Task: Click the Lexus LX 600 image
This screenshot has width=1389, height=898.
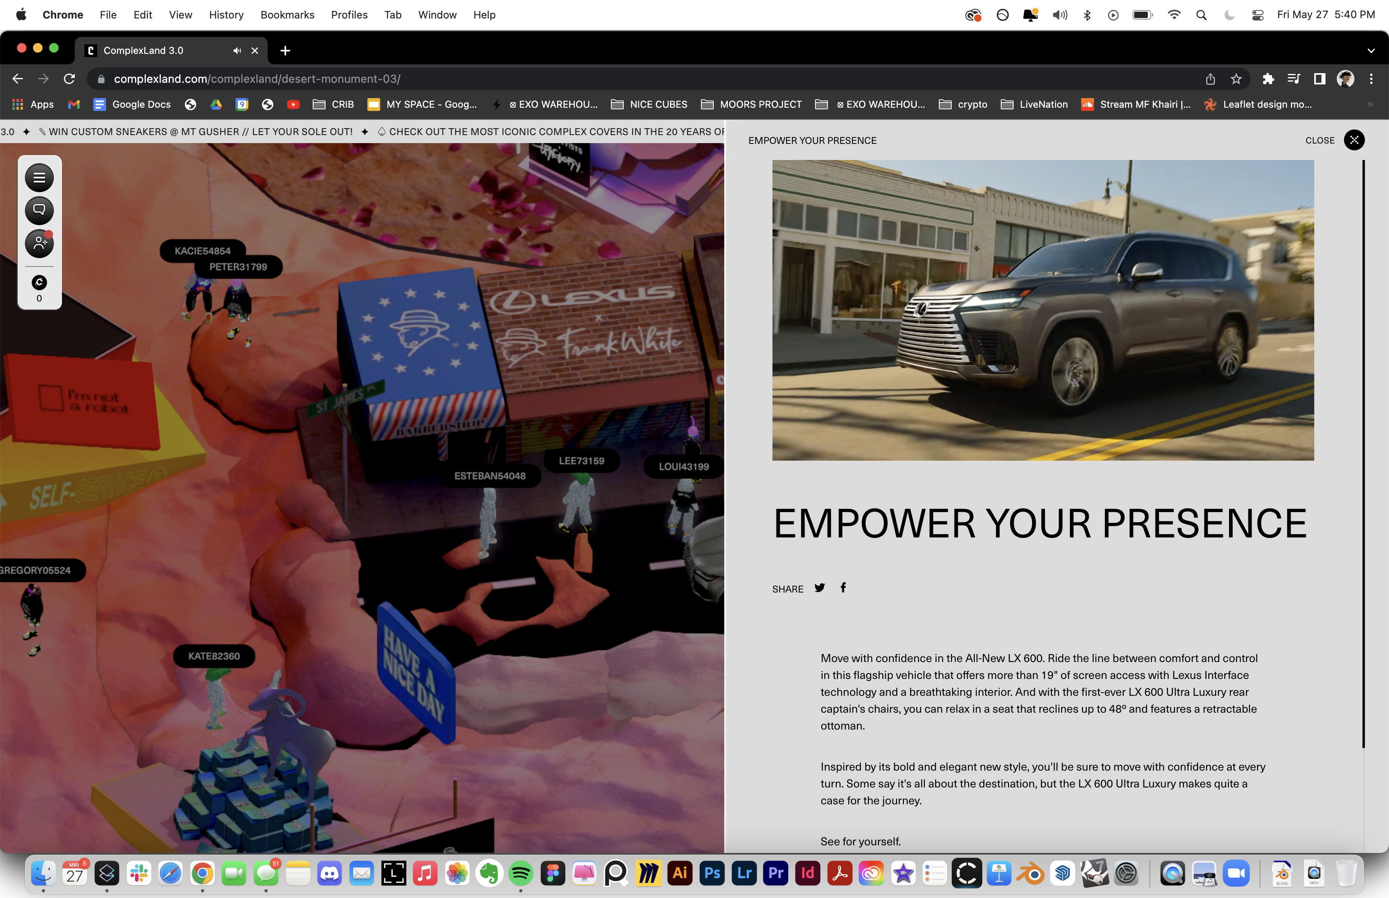Action: point(1042,310)
